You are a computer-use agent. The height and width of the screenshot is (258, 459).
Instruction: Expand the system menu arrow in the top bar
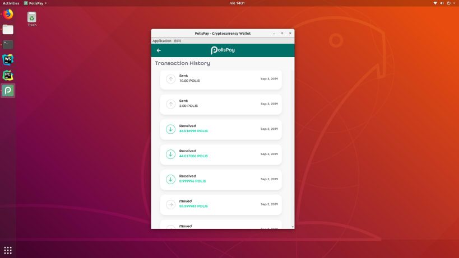pos(455,3)
